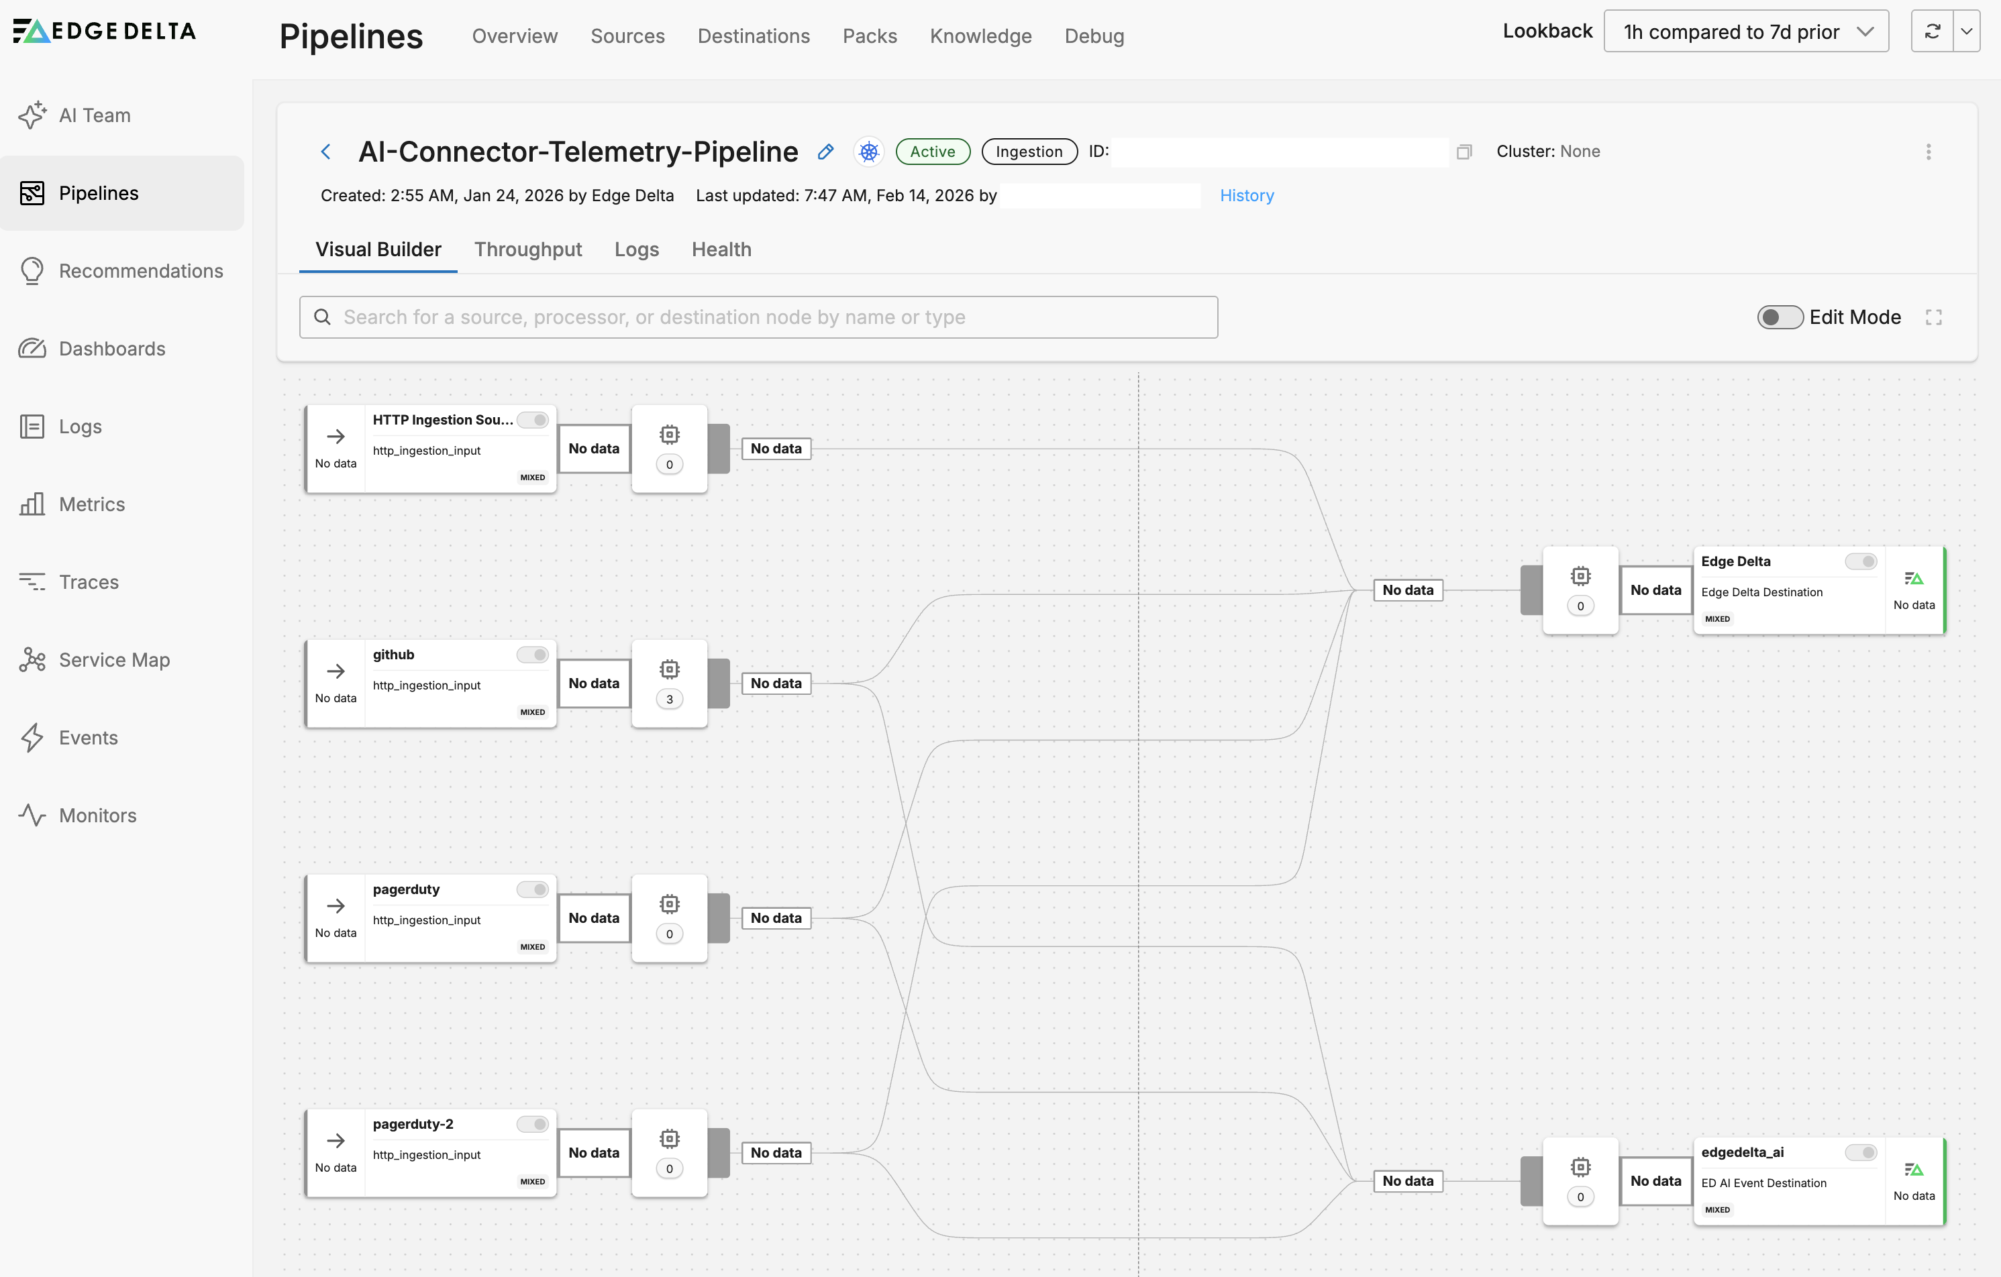
Task: Turn on Edit Mode toggle
Action: pos(1779,317)
